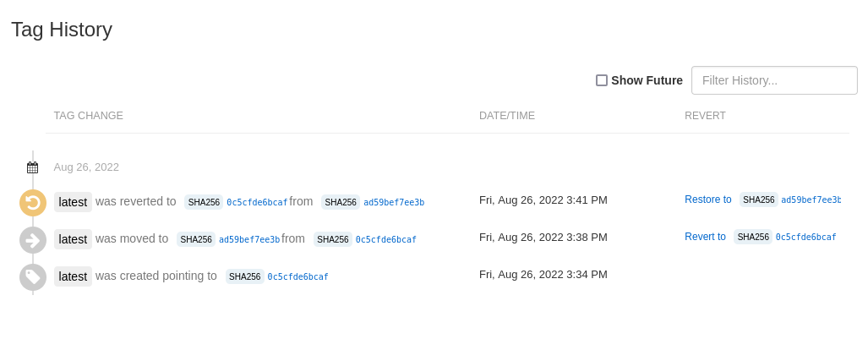868x339 pixels.
Task: Click the Tag Change column header
Action: pyautogui.click(x=89, y=116)
